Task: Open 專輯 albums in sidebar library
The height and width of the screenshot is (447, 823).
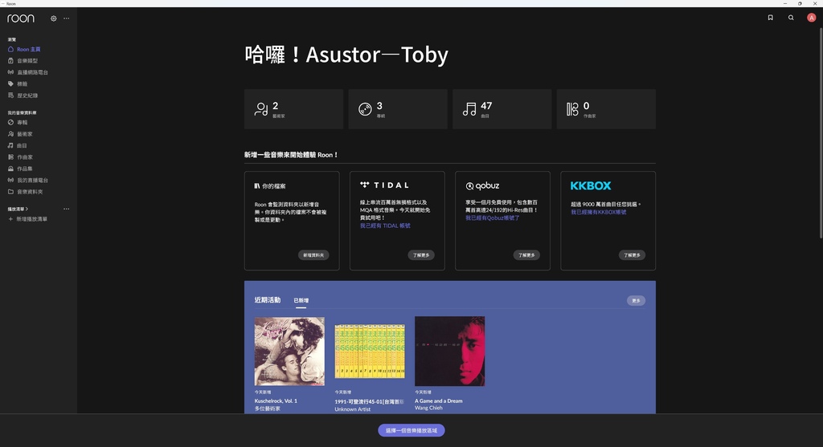Action: point(22,123)
